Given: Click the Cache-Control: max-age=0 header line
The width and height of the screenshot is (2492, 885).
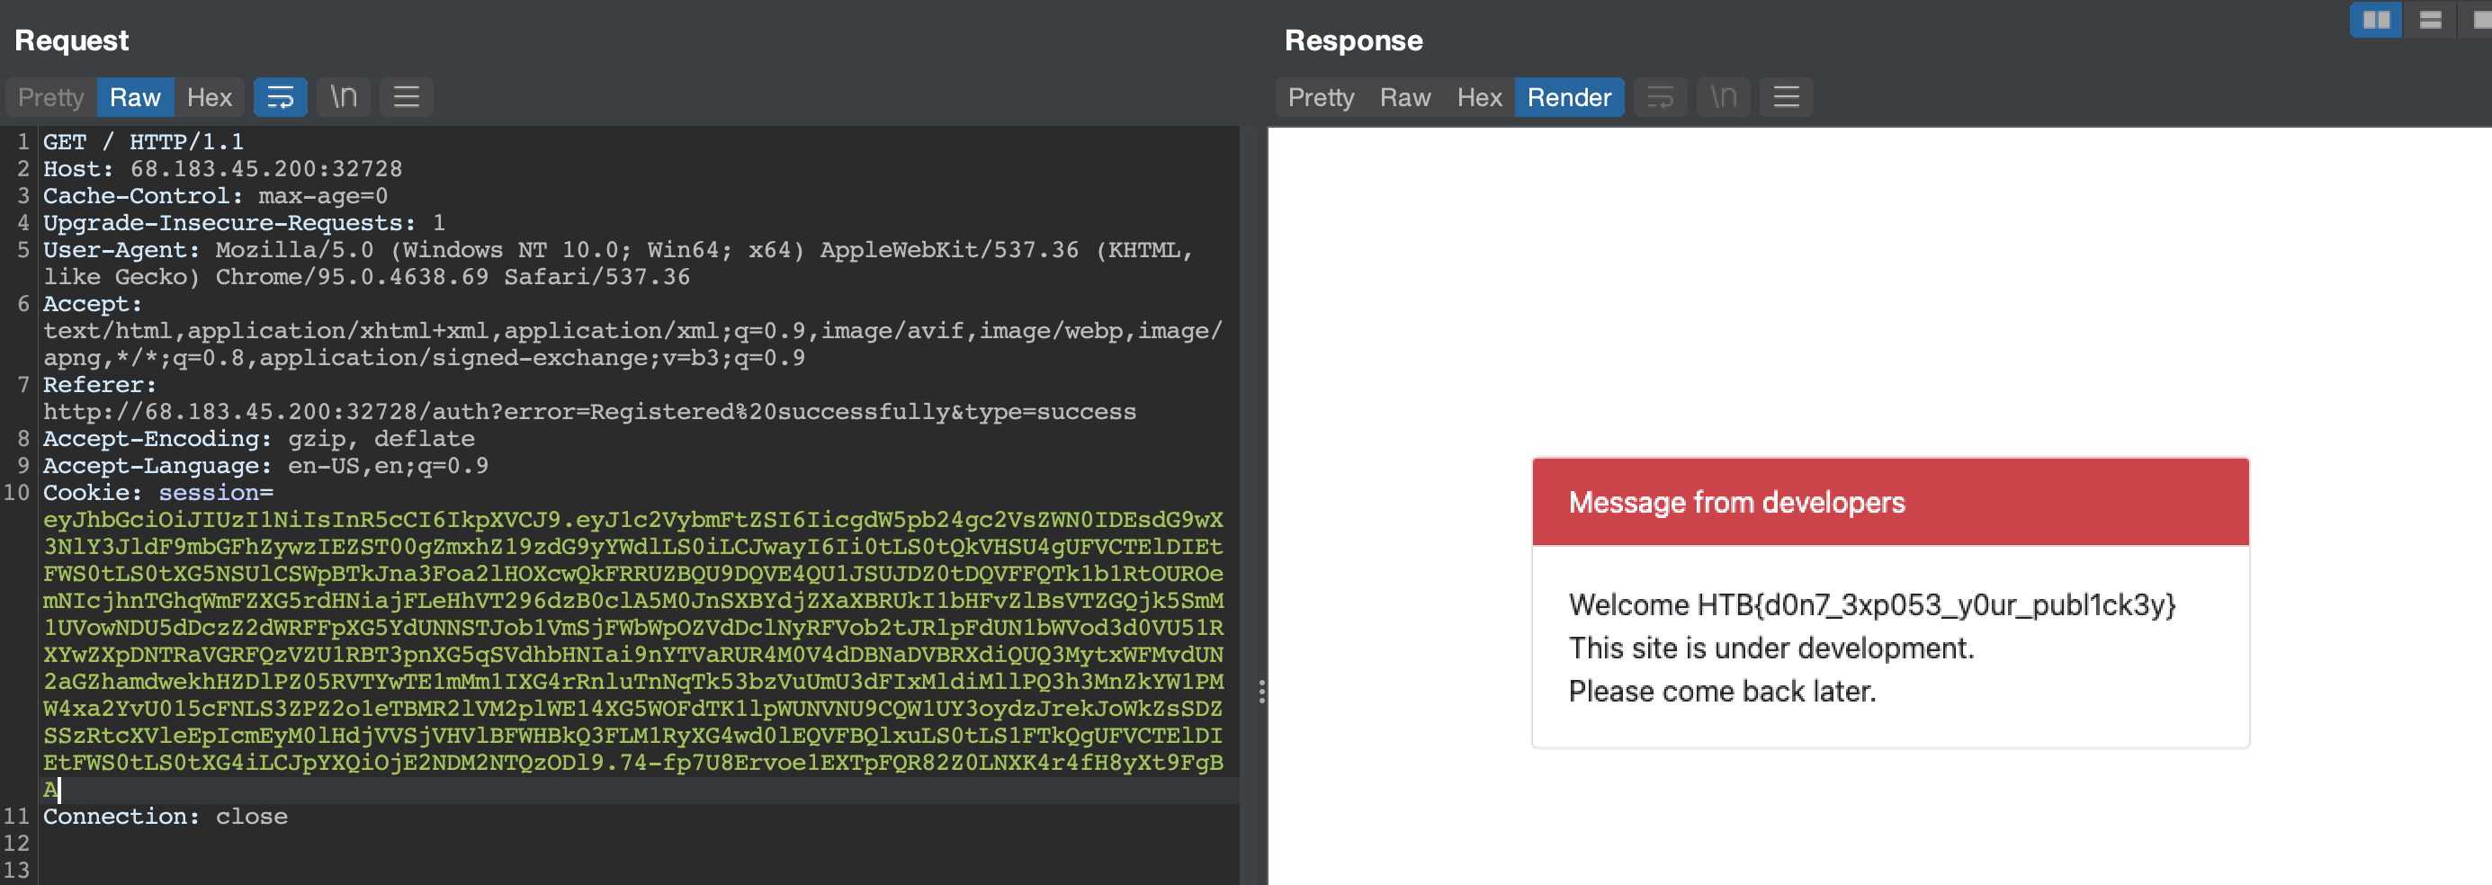Looking at the screenshot, I should pyautogui.click(x=216, y=195).
